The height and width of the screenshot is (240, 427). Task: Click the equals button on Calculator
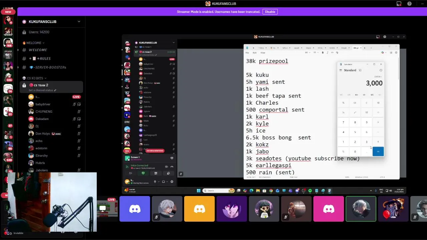pyautogui.click(x=378, y=151)
